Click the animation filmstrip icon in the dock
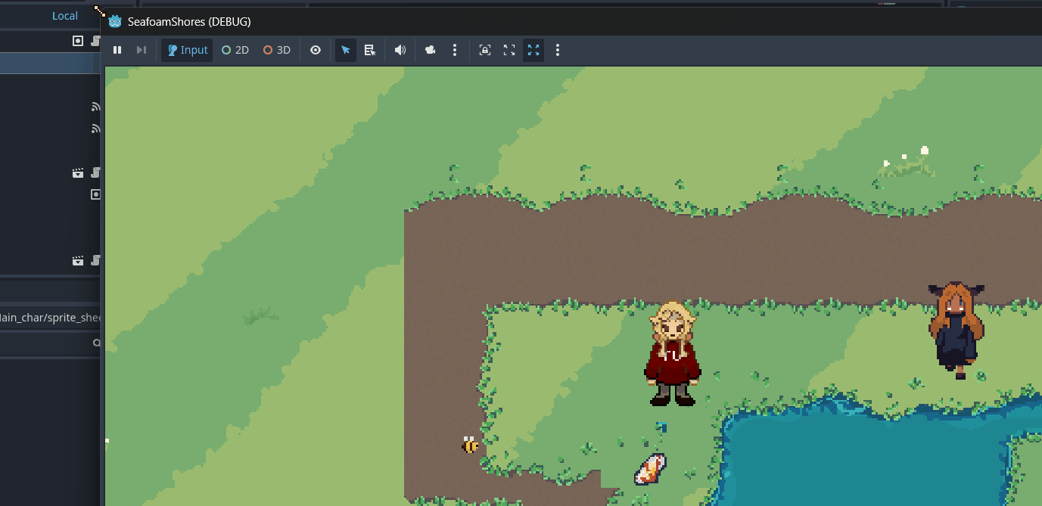The image size is (1042, 506). coord(78,172)
